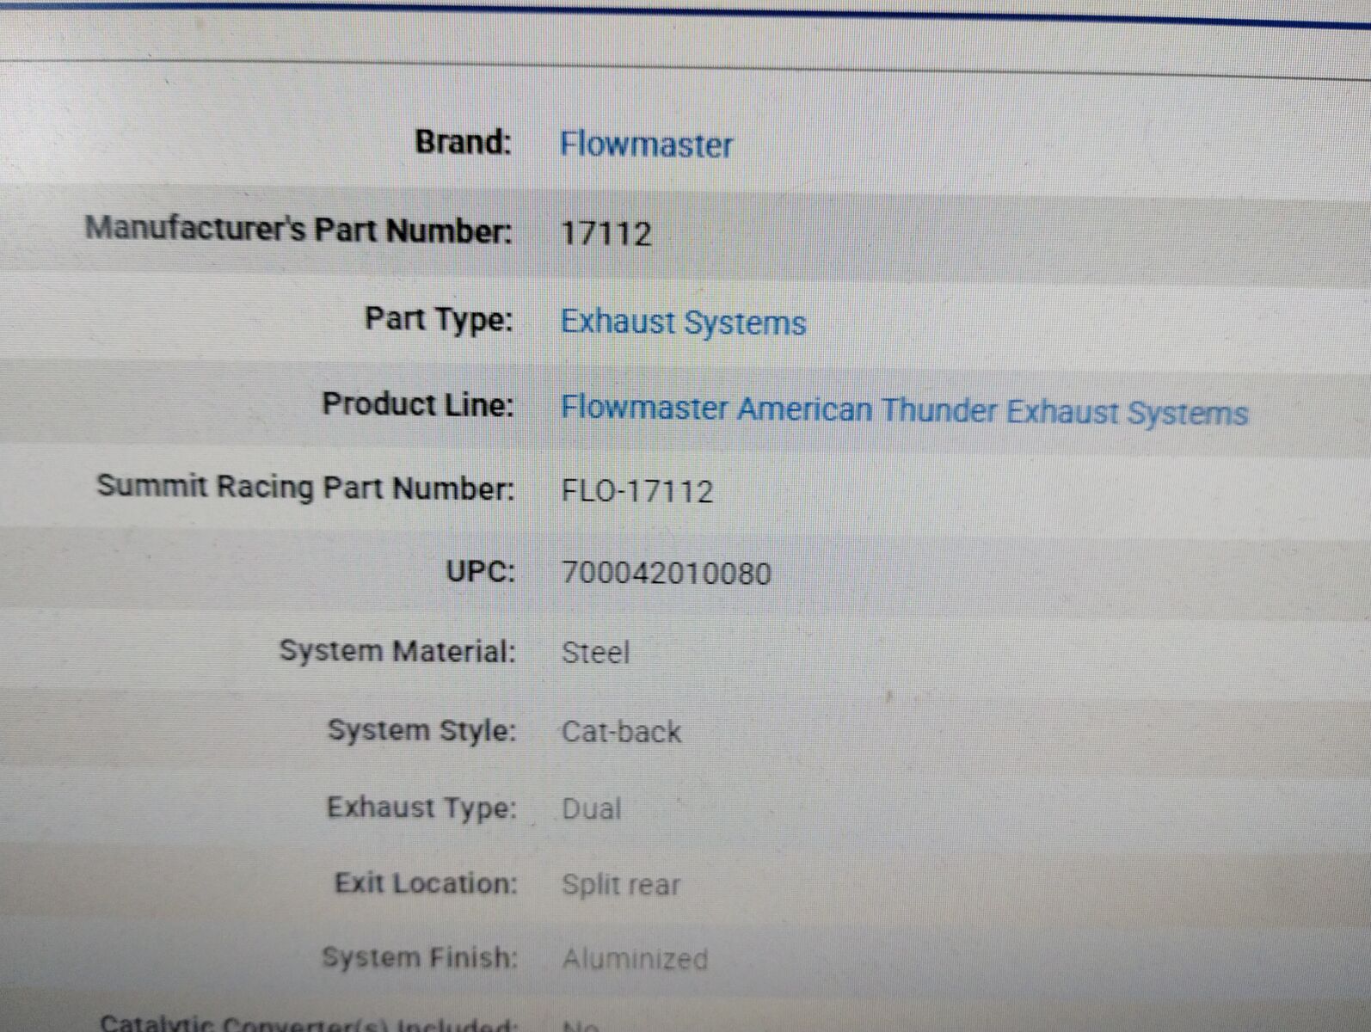Click the Cat-back system style value
This screenshot has height=1032, width=1371.
coord(620,732)
